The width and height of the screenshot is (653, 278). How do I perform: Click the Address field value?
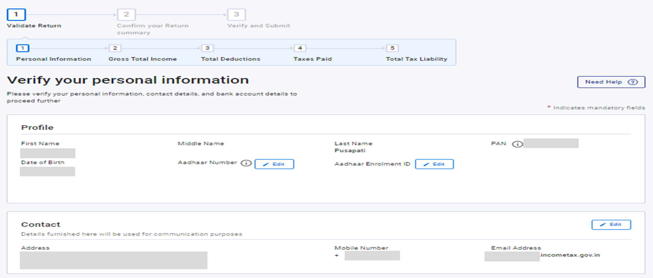(x=114, y=260)
